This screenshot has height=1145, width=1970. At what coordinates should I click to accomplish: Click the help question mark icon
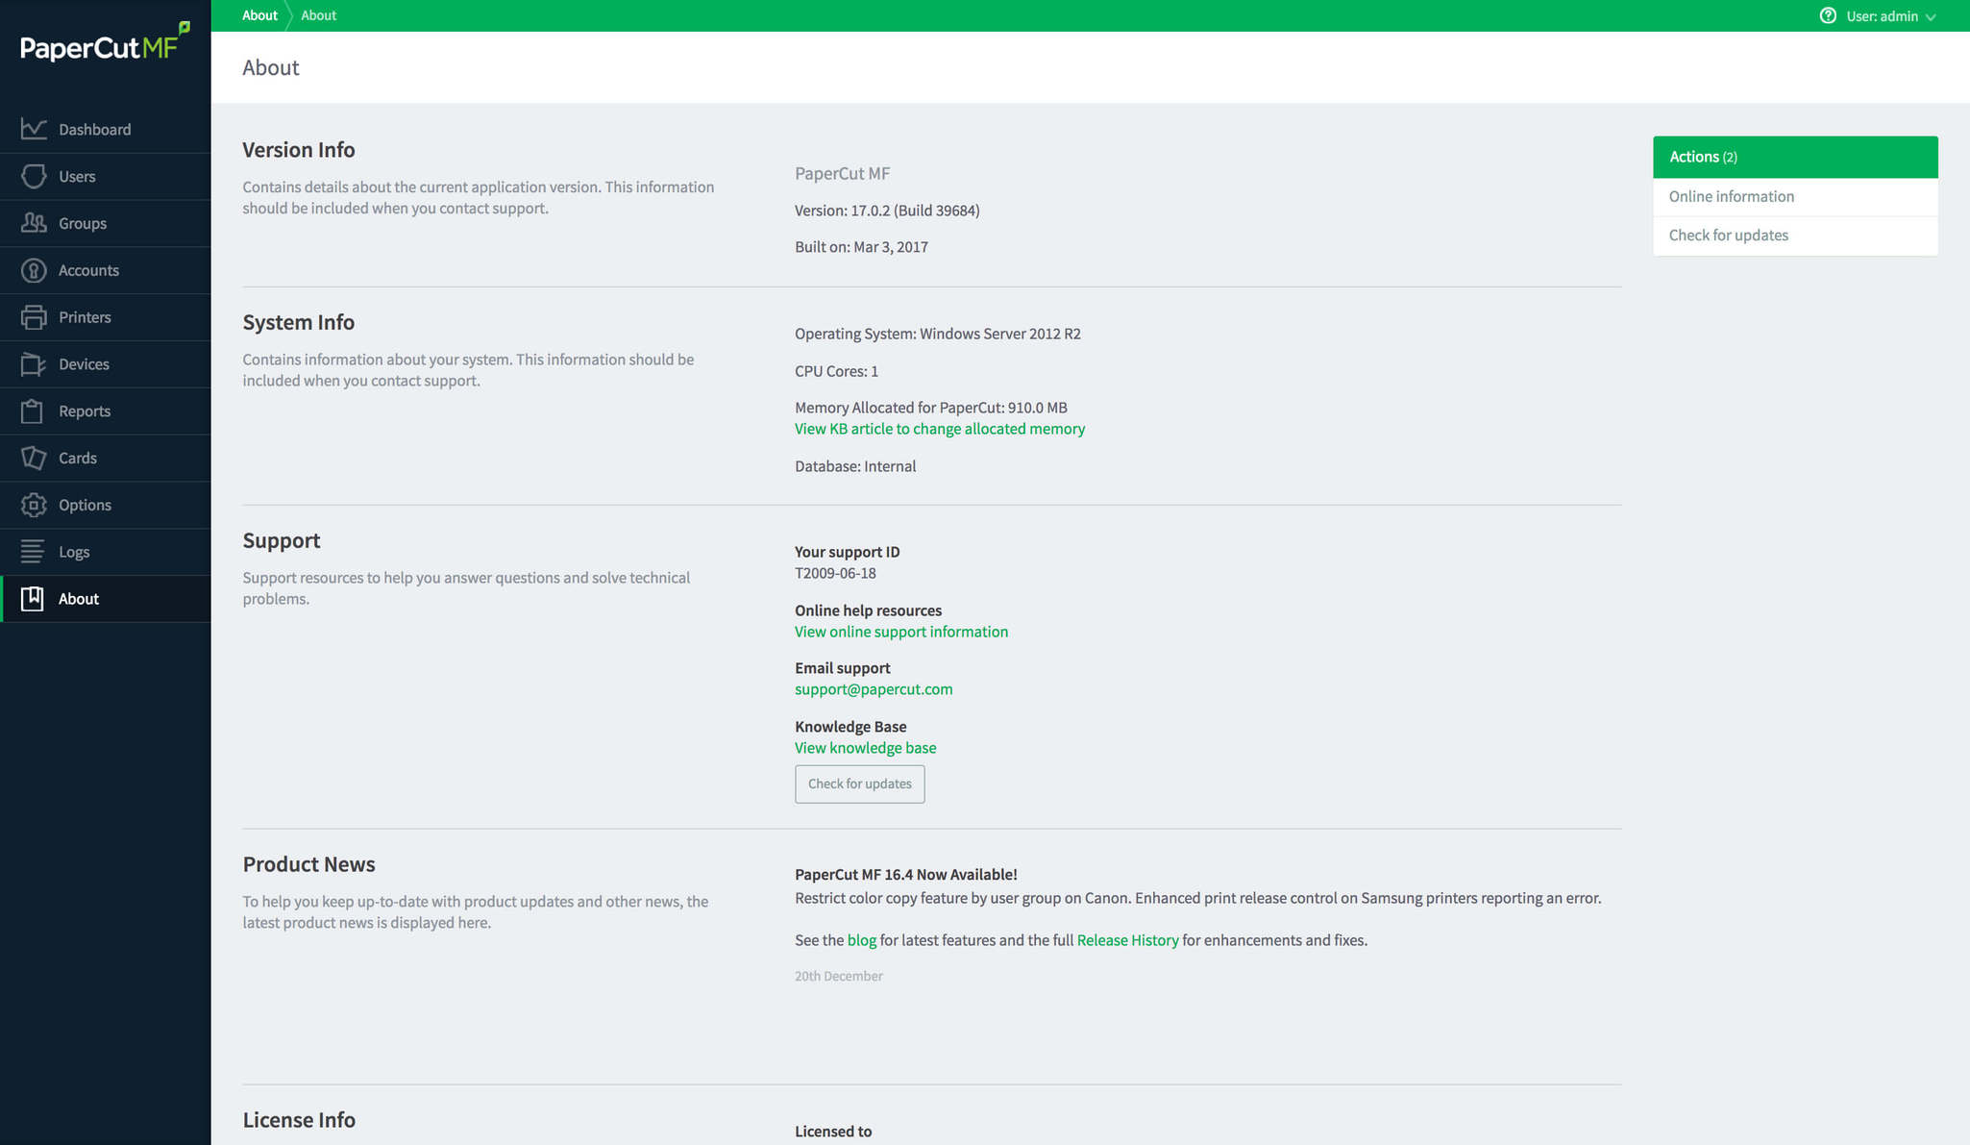(1828, 15)
